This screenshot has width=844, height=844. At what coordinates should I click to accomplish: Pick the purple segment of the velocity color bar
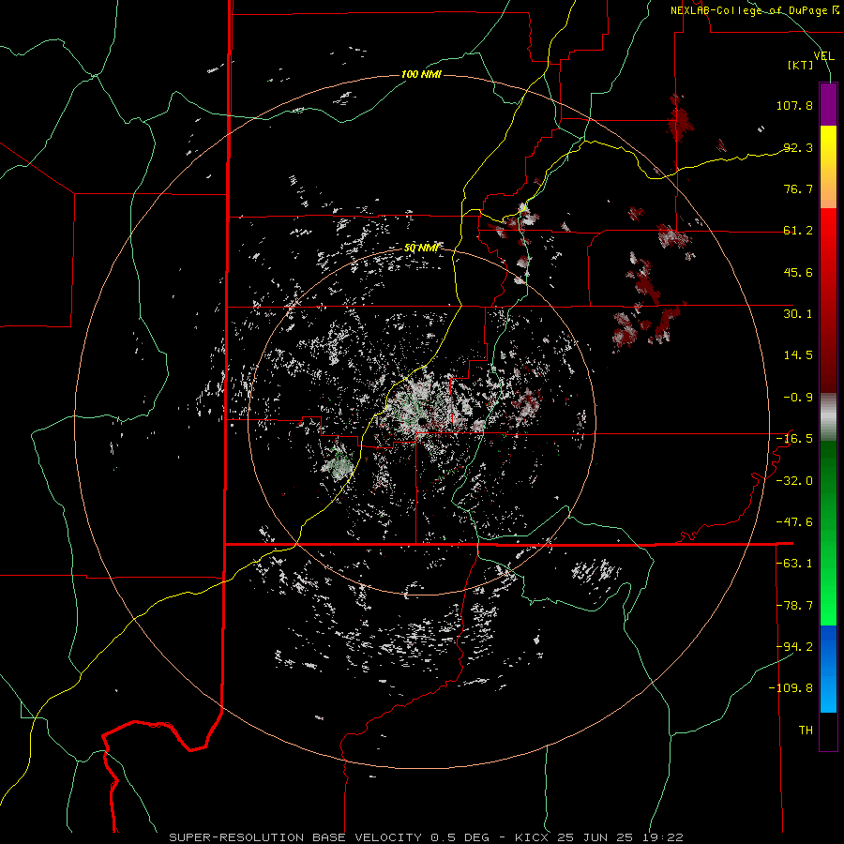pyautogui.click(x=828, y=104)
